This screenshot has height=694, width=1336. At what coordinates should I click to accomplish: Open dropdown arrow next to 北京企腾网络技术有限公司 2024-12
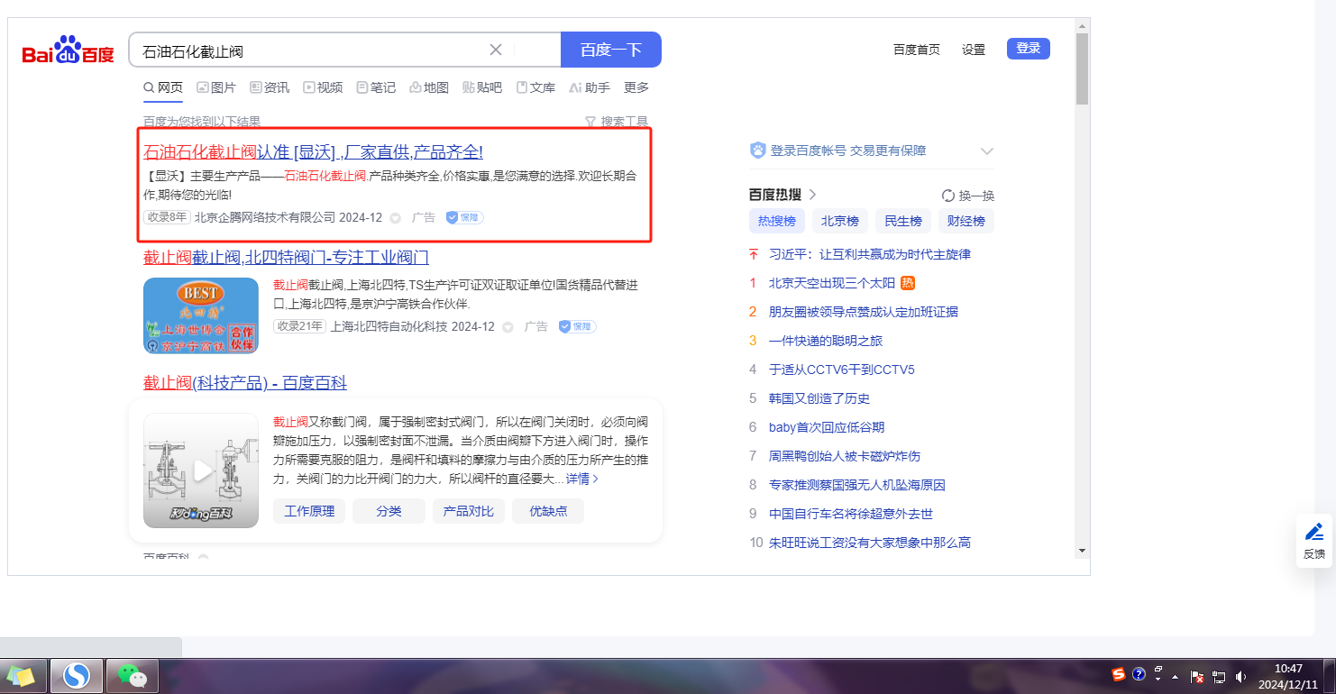tap(395, 218)
